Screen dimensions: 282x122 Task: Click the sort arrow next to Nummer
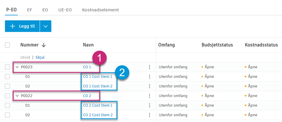click(x=44, y=45)
